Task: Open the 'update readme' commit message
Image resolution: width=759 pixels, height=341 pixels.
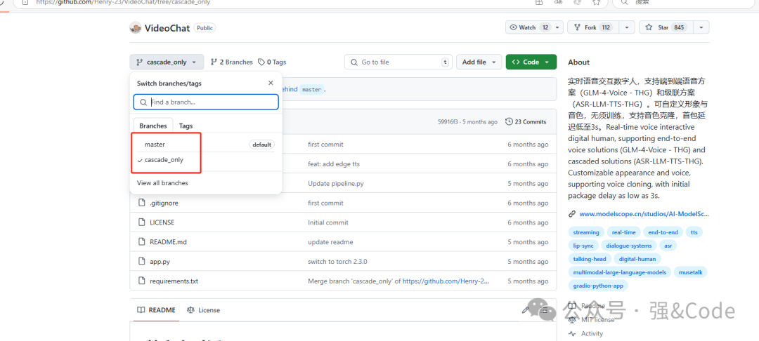Action: [330, 242]
